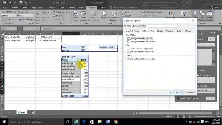Switch to Data tab in PivotTable Options
222x125 pixels.
[179, 31]
